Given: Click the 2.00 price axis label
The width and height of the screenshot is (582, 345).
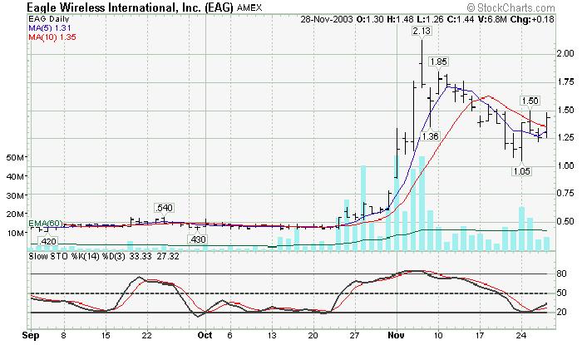Looking at the screenshot, I should click(x=566, y=54).
